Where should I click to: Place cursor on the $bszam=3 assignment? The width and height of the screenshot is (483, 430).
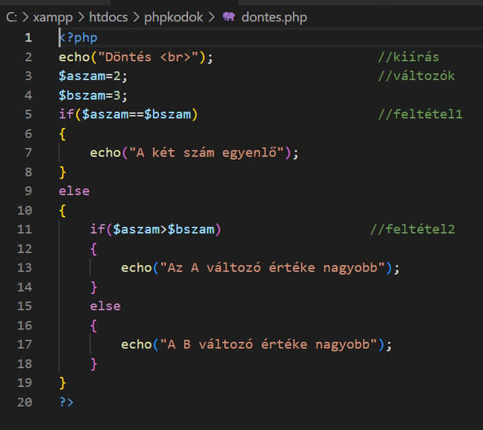pyautogui.click(x=92, y=96)
